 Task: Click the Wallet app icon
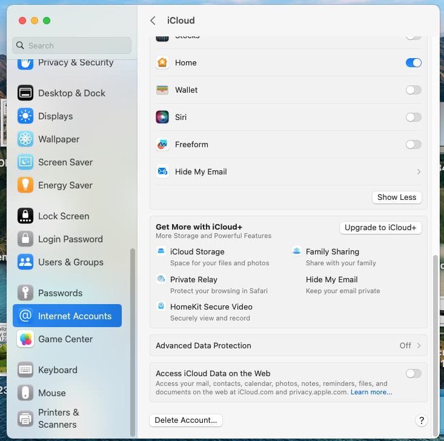tap(162, 90)
